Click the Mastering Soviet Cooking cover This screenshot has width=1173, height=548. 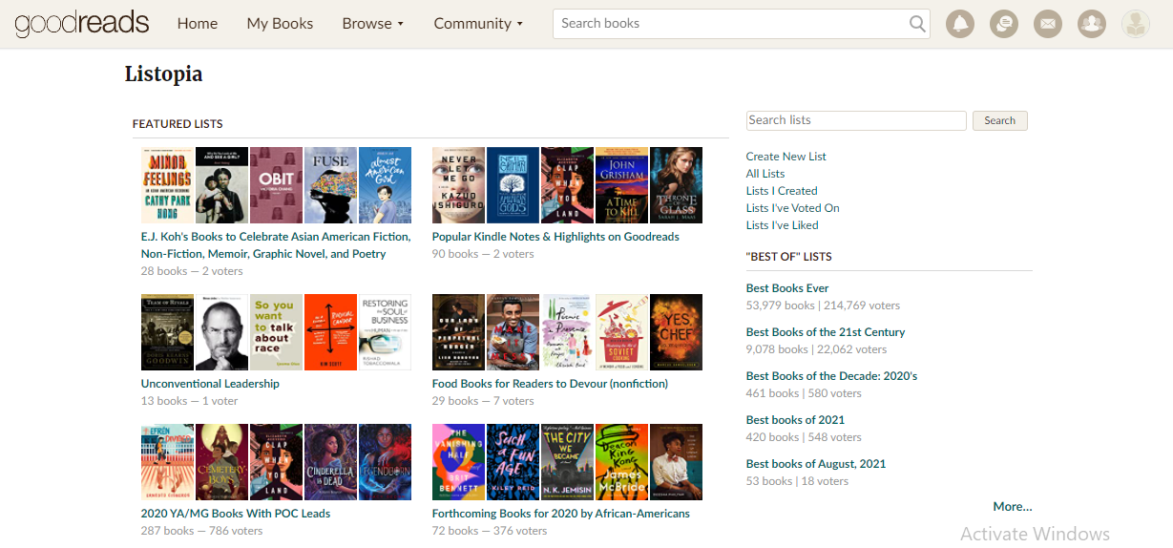[621, 332]
